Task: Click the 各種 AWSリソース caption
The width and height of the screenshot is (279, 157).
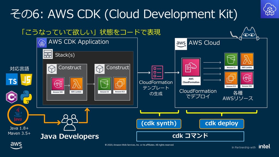Action: [238, 96]
